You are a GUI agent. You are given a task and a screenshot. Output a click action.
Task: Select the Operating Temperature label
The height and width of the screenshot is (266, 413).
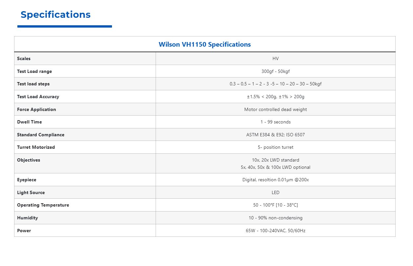tap(43, 205)
